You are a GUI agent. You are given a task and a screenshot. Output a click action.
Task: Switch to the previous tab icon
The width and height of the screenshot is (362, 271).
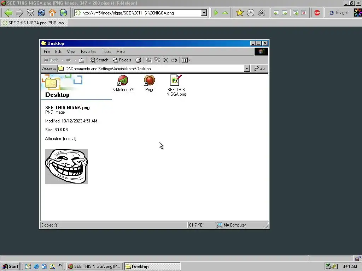click(276, 13)
